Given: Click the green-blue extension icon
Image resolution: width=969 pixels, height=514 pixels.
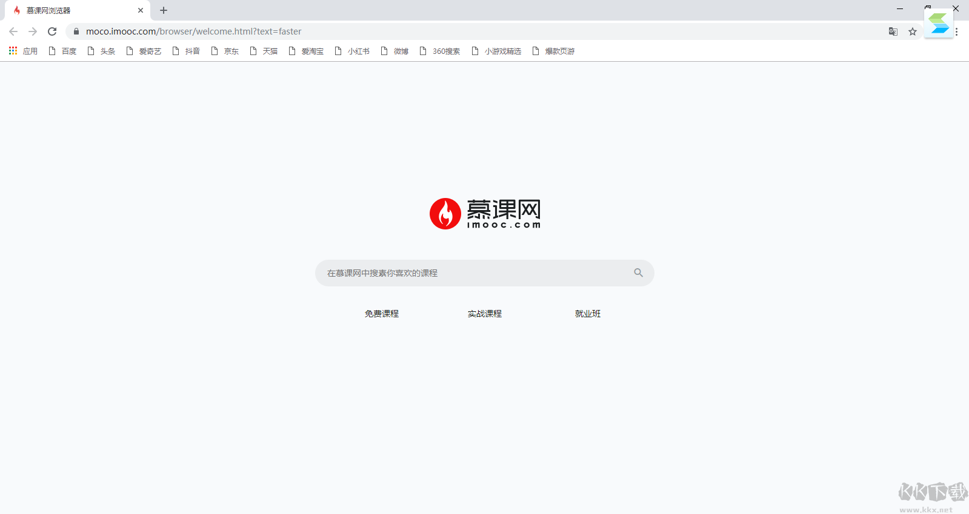Looking at the screenshot, I should click(x=938, y=24).
